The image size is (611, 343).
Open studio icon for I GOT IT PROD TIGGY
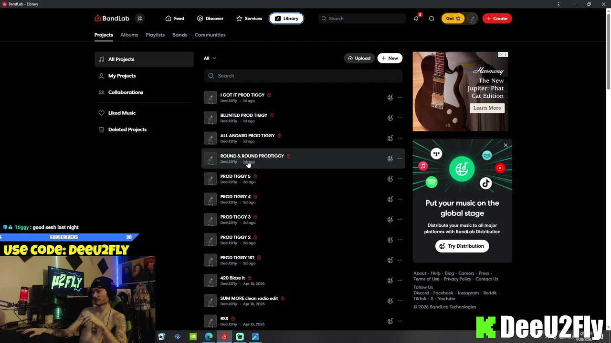(x=390, y=98)
